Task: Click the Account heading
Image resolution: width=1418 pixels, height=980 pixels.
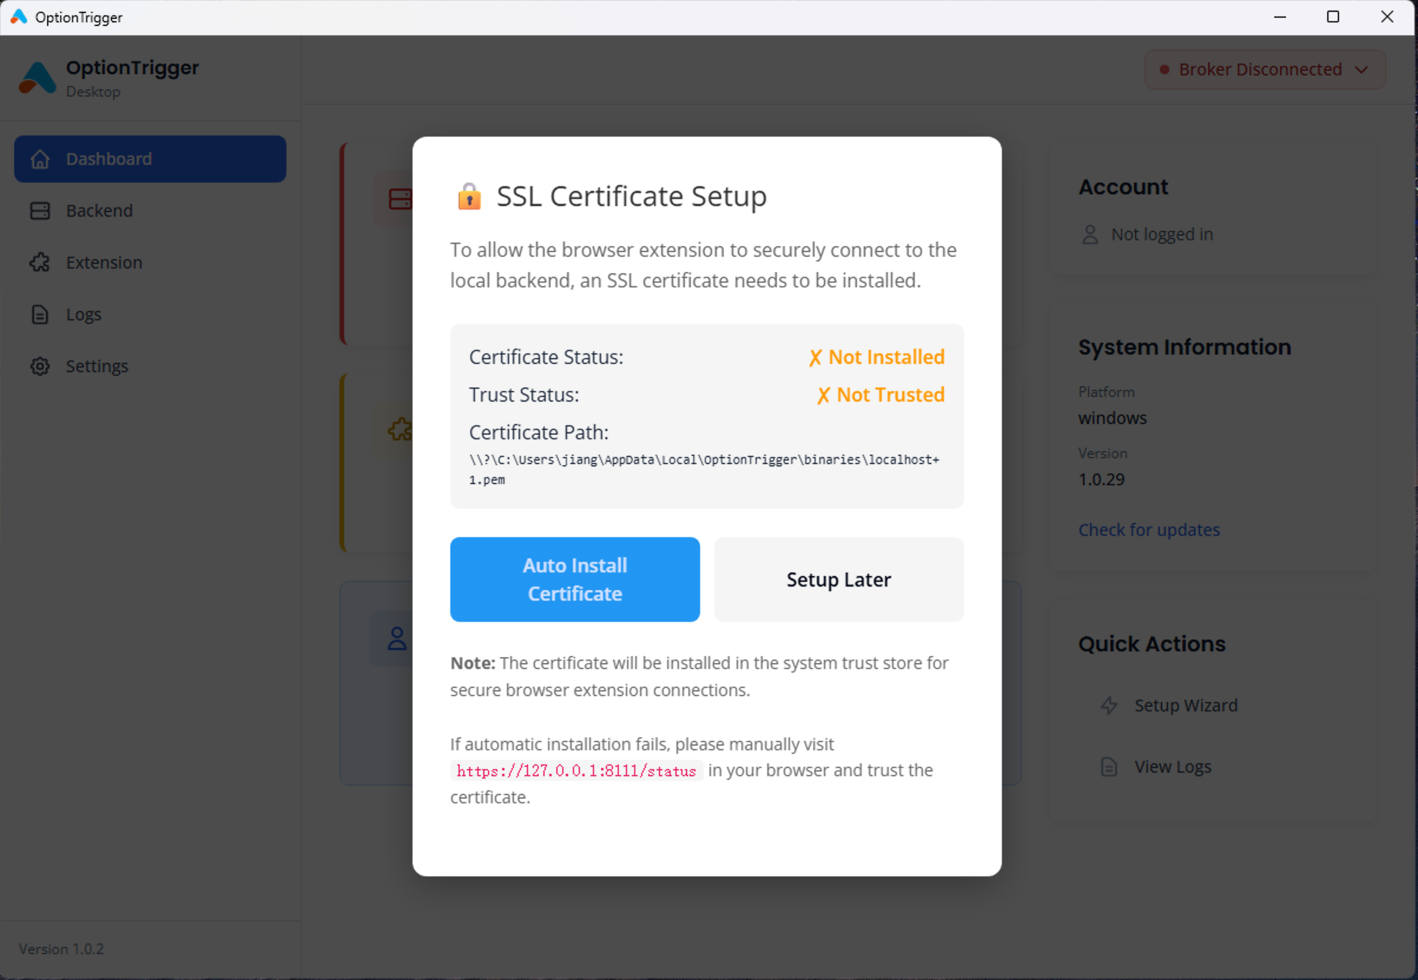Action: pyautogui.click(x=1123, y=187)
